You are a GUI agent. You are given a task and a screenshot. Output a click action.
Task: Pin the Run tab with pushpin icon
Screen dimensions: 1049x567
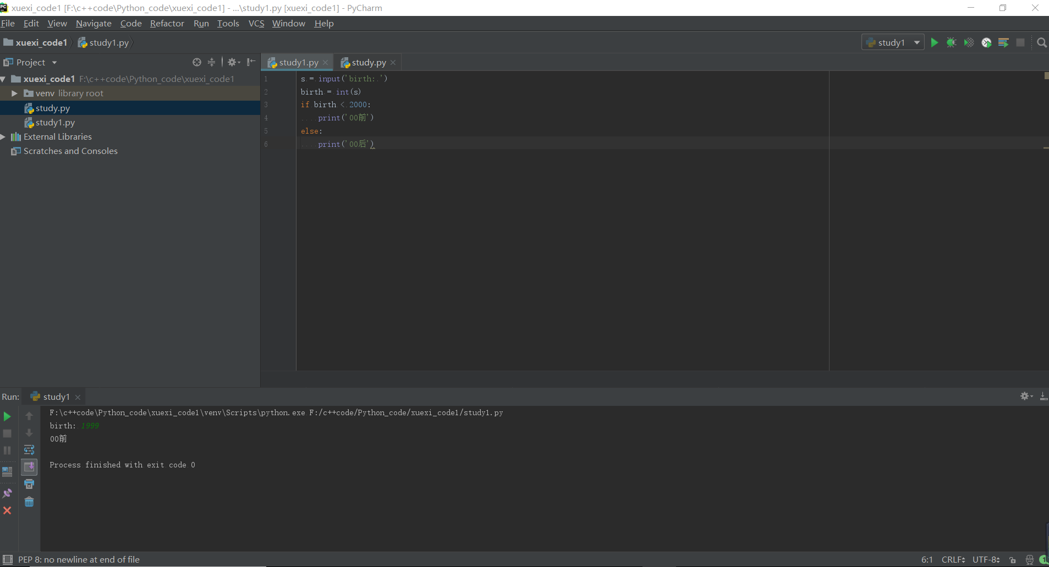click(7, 493)
